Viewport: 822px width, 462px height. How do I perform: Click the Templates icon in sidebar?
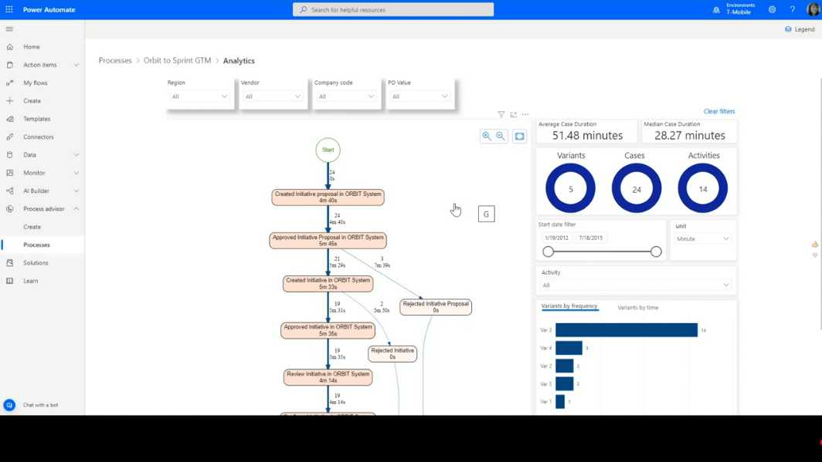[9, 119]
